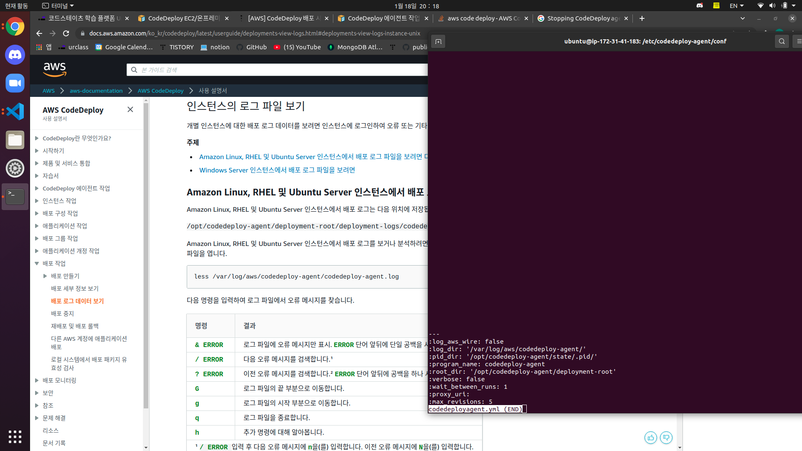Expand 제품 및 서비스 통합 section
Screen dimensions: 802x451
pos(37,163)
